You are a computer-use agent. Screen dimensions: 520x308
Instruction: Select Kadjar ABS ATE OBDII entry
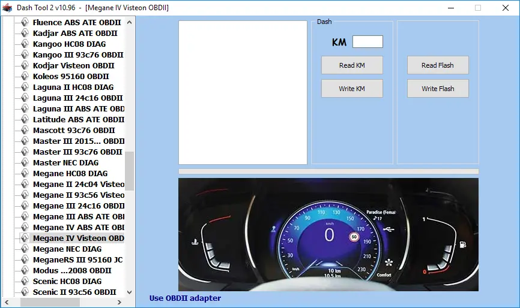pyautogui.click(x=75, y=33)
